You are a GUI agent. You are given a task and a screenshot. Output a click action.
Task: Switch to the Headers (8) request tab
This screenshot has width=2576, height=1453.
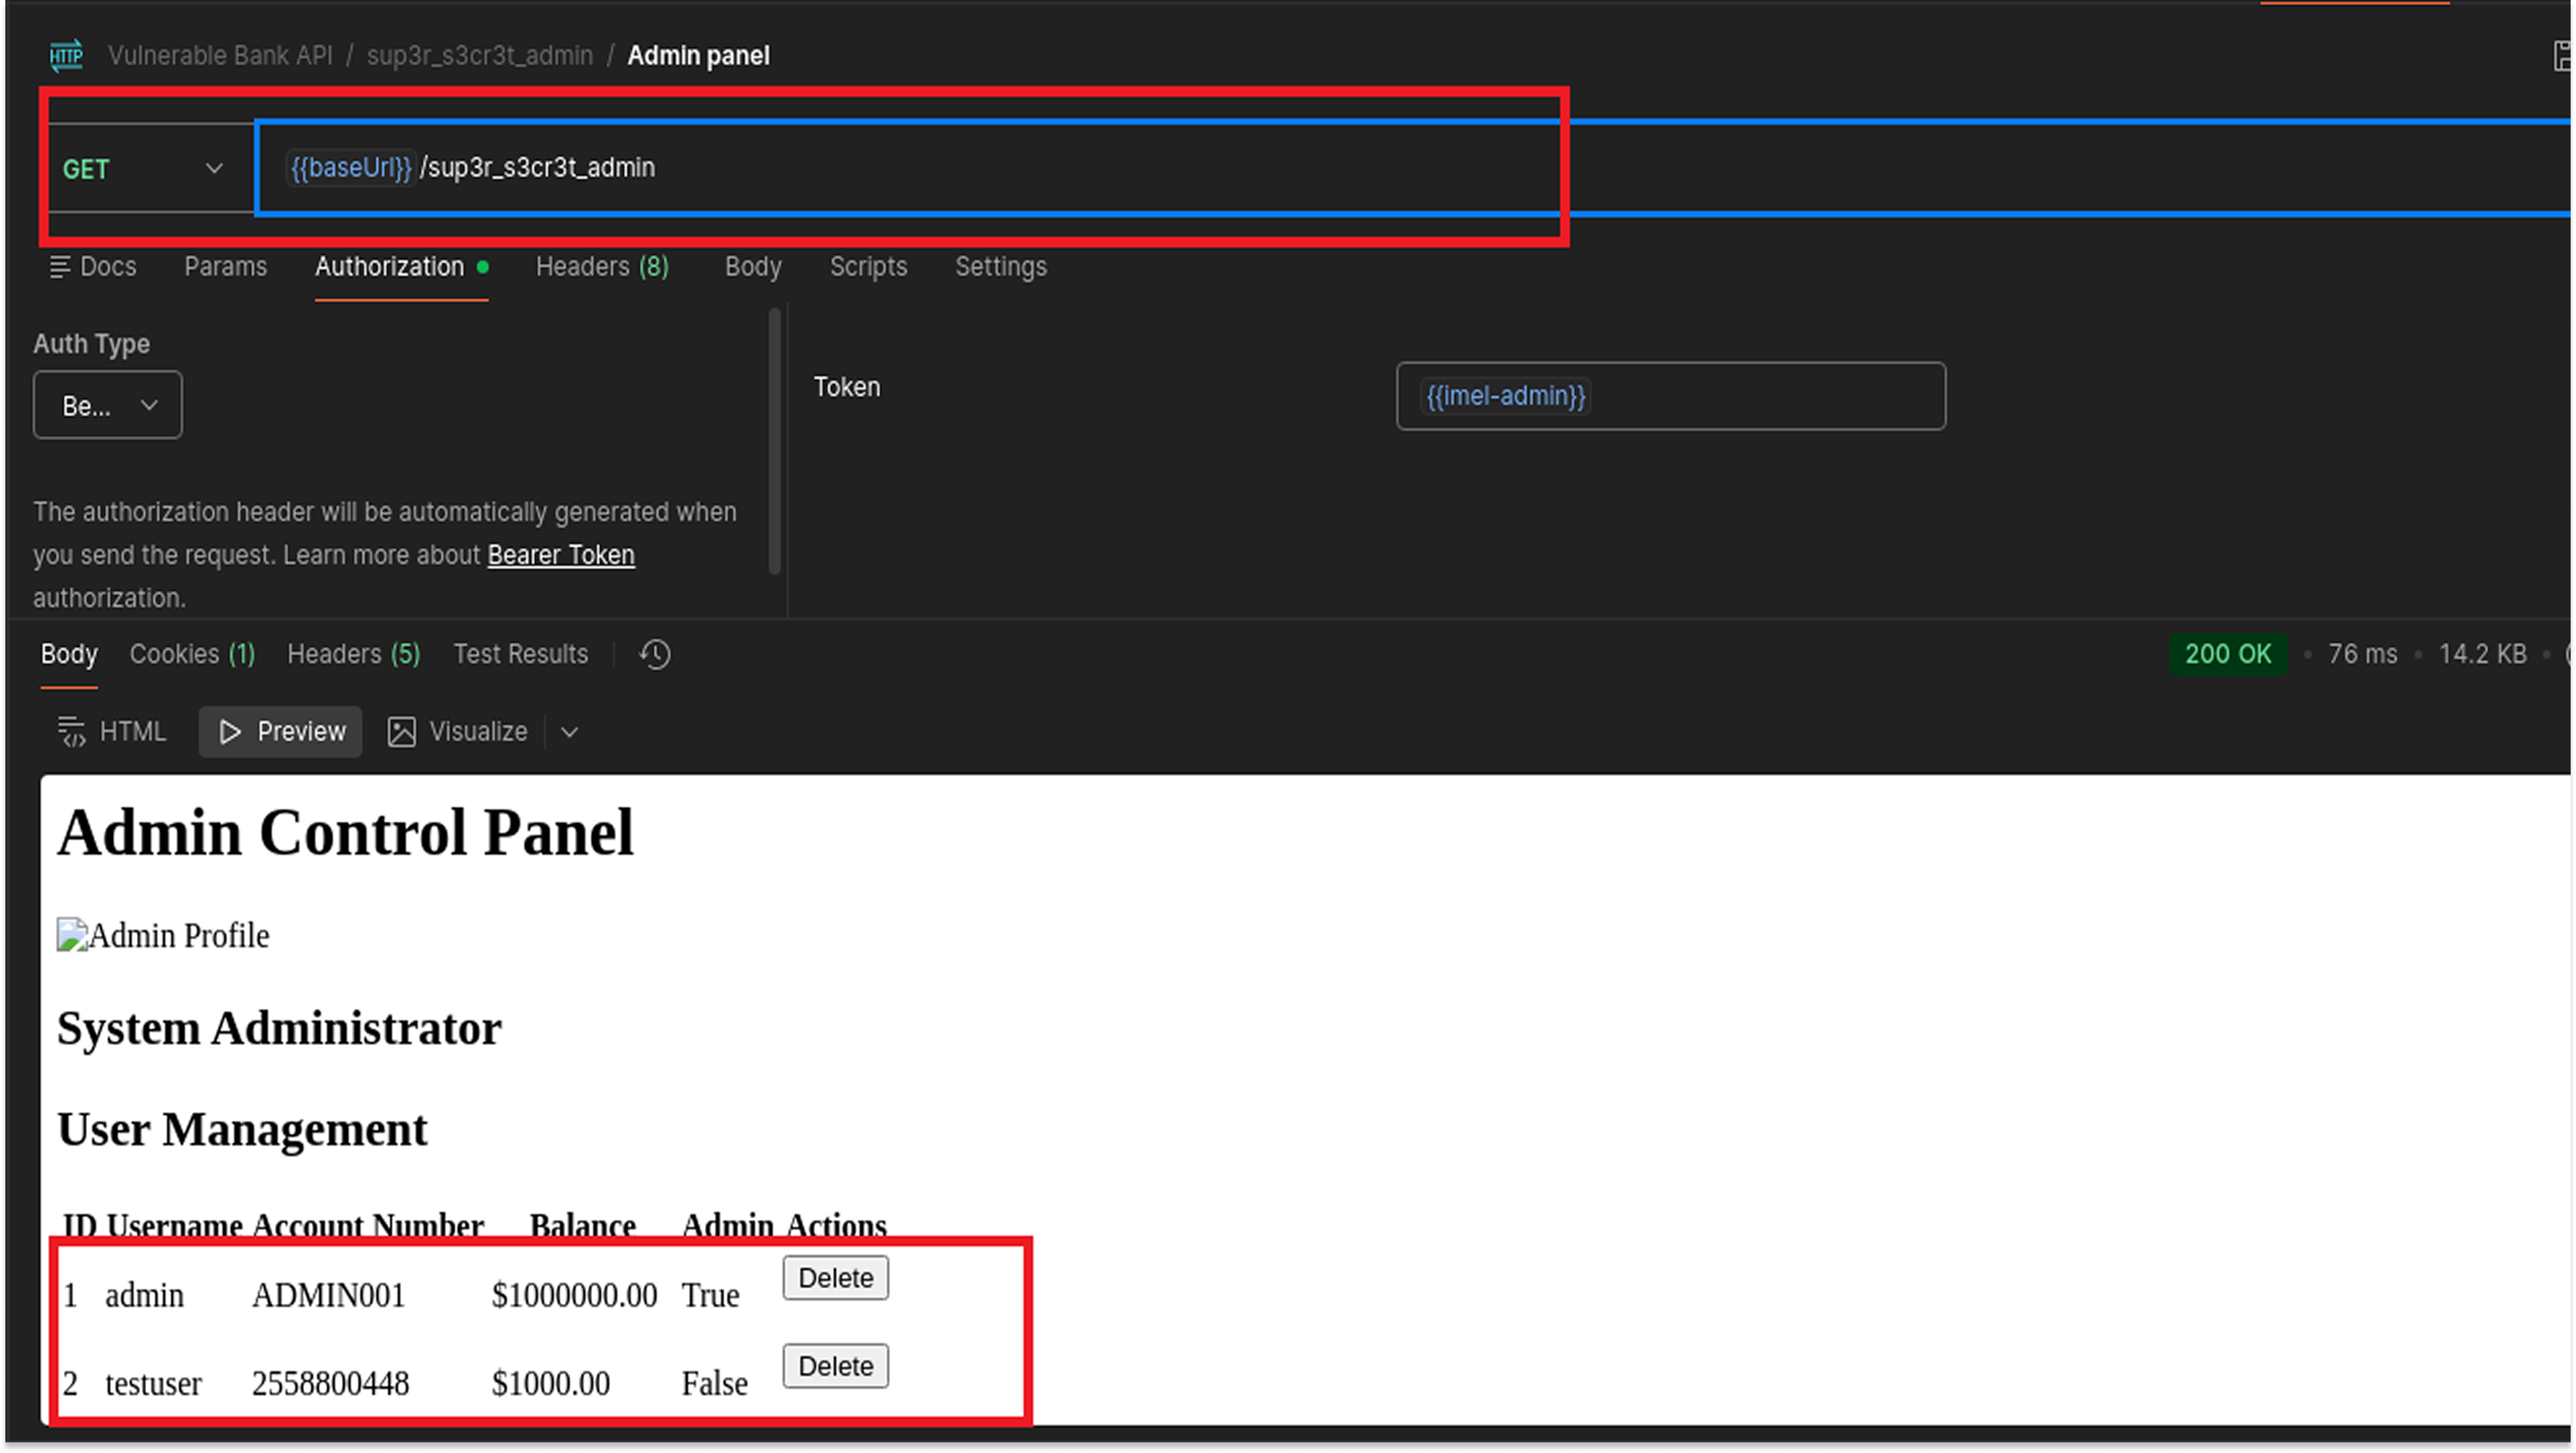(x=601, y=266)
